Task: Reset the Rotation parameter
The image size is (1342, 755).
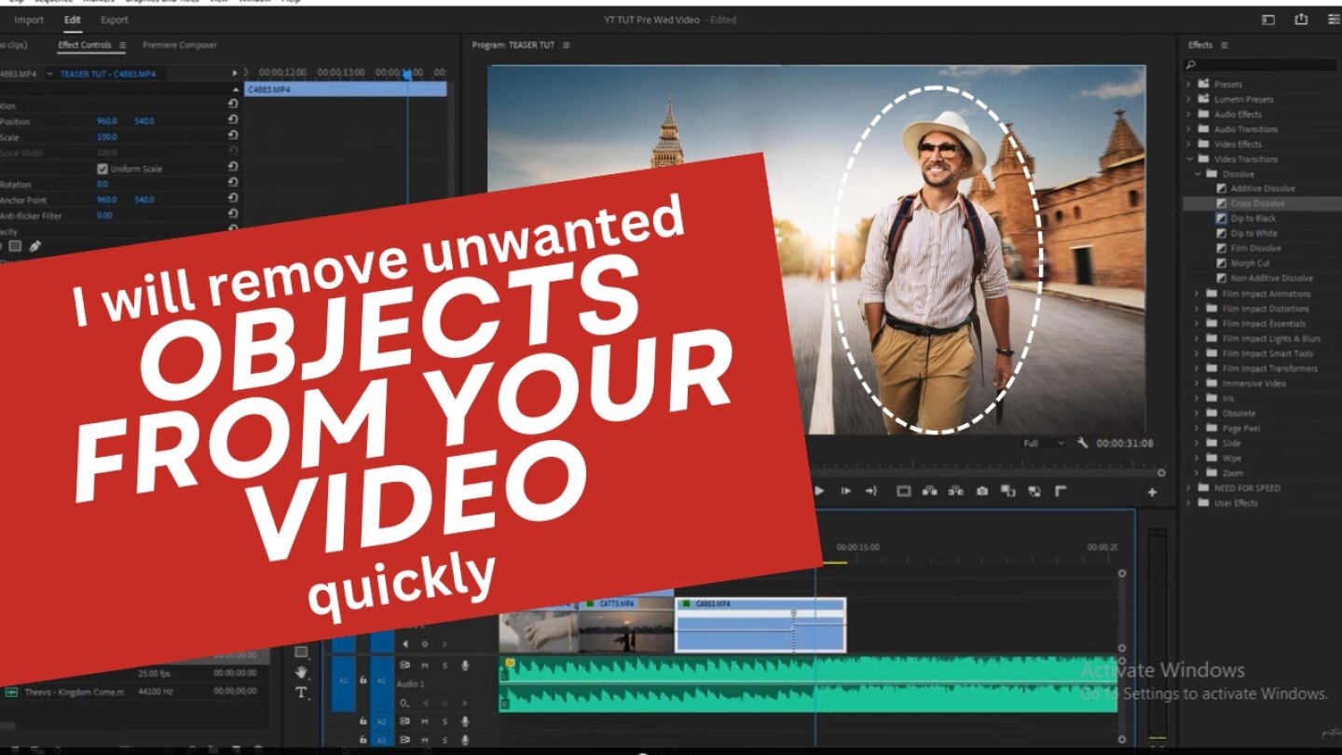Action: coord(233,184)
